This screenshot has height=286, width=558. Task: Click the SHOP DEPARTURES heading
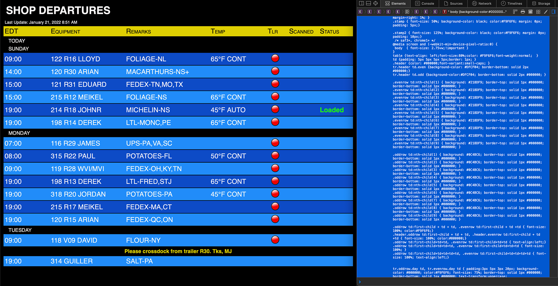click(x=58, y=10)
